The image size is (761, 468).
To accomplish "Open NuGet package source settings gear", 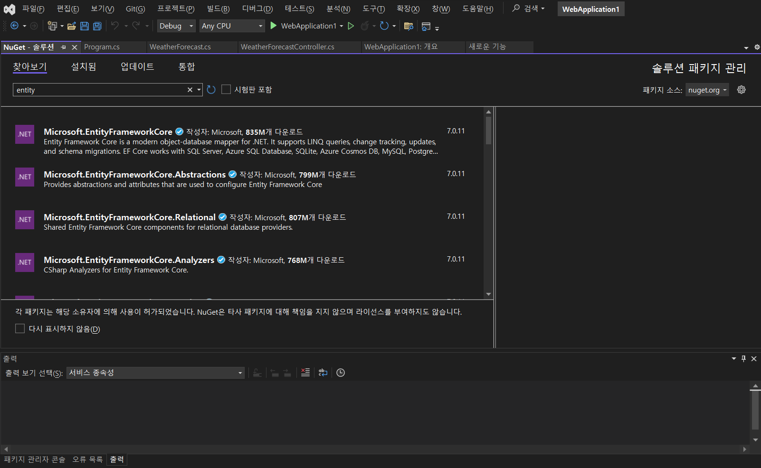I will [742, 90].
